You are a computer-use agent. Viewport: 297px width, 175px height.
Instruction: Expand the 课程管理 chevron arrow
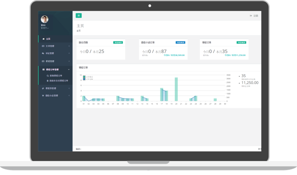click(x=69, y=61)
